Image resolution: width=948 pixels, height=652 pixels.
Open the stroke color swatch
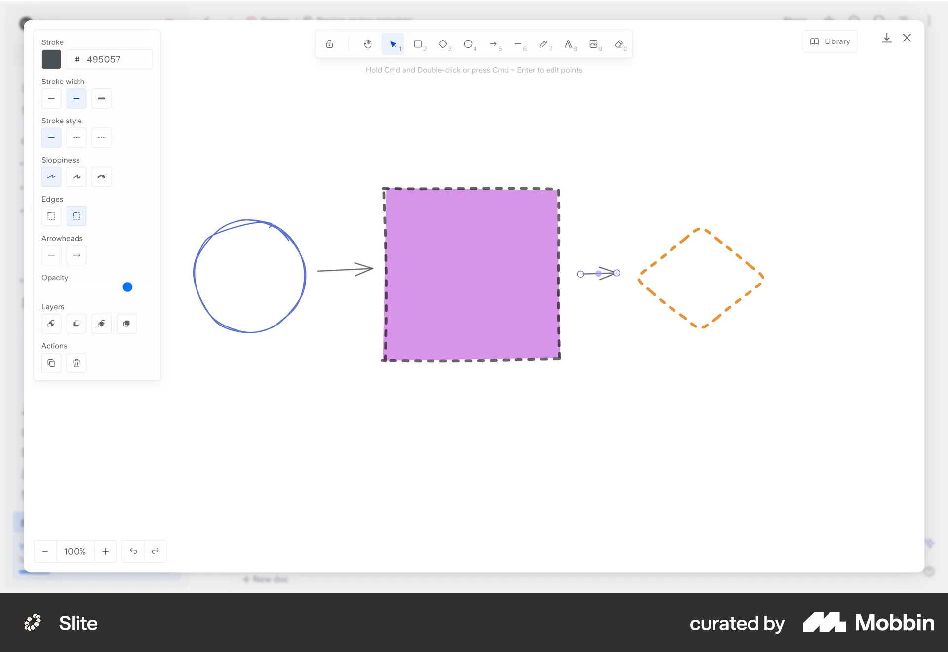51,59
